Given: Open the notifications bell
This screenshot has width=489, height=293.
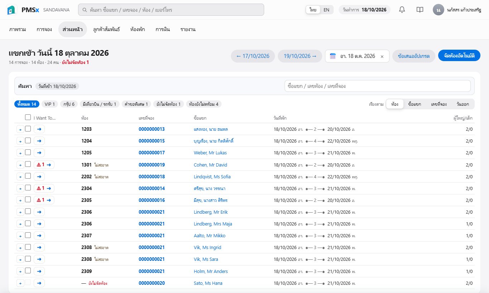Looking at the screenshot, I should click(x=402, y=10).
